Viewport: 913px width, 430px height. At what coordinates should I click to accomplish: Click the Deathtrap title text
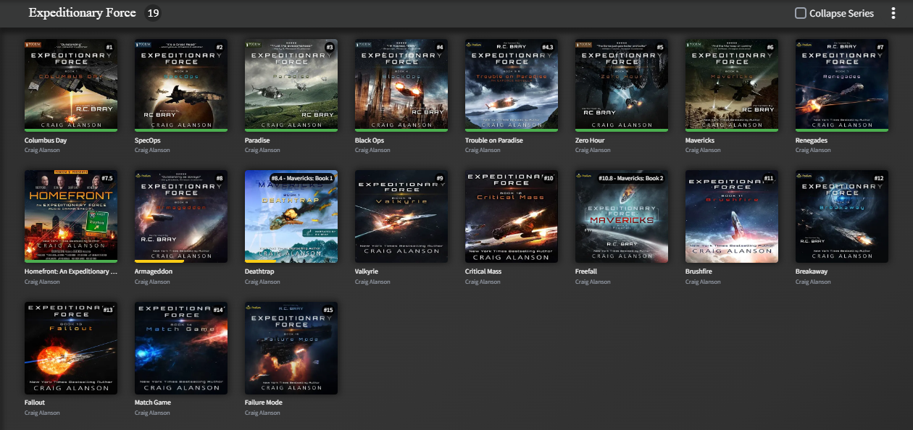click(x=261, y=271)
